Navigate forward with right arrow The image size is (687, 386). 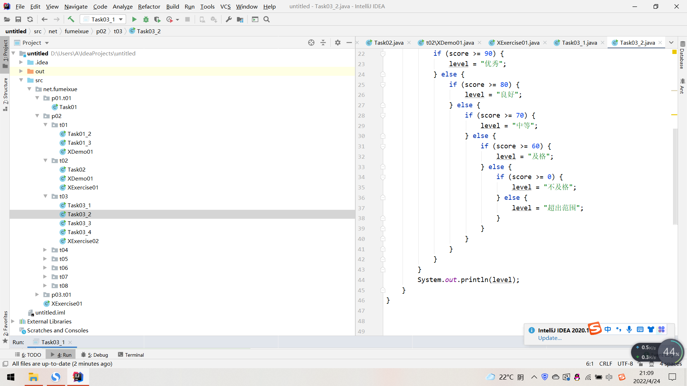(57, 19)
